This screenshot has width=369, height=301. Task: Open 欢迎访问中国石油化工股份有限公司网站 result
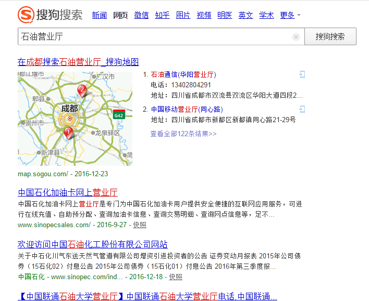tap(93, 244)
